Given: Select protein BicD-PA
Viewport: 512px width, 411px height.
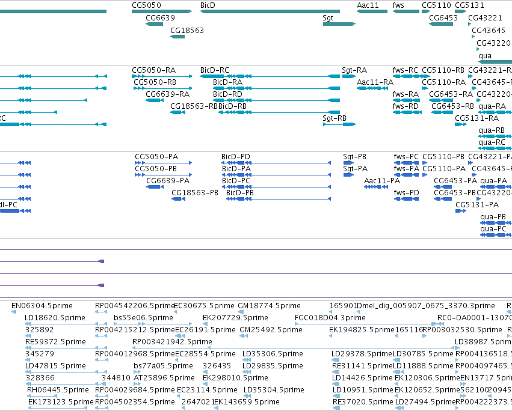Looking at the screenshot, I should [277, 175].
